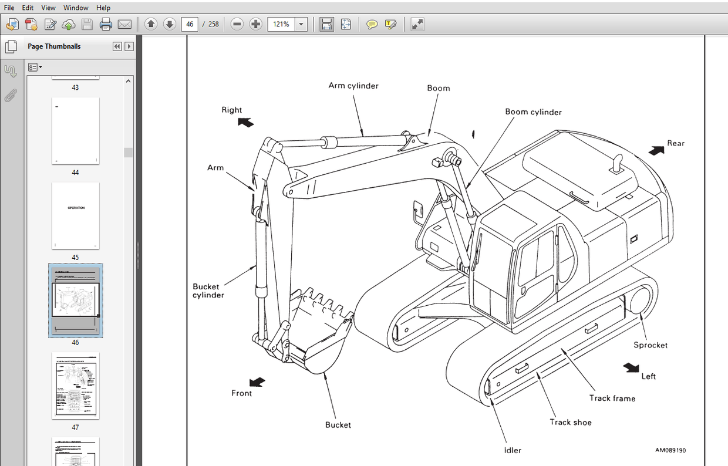Toggle the Attachments panel open

pyautogui.click(x=11, y=96)
